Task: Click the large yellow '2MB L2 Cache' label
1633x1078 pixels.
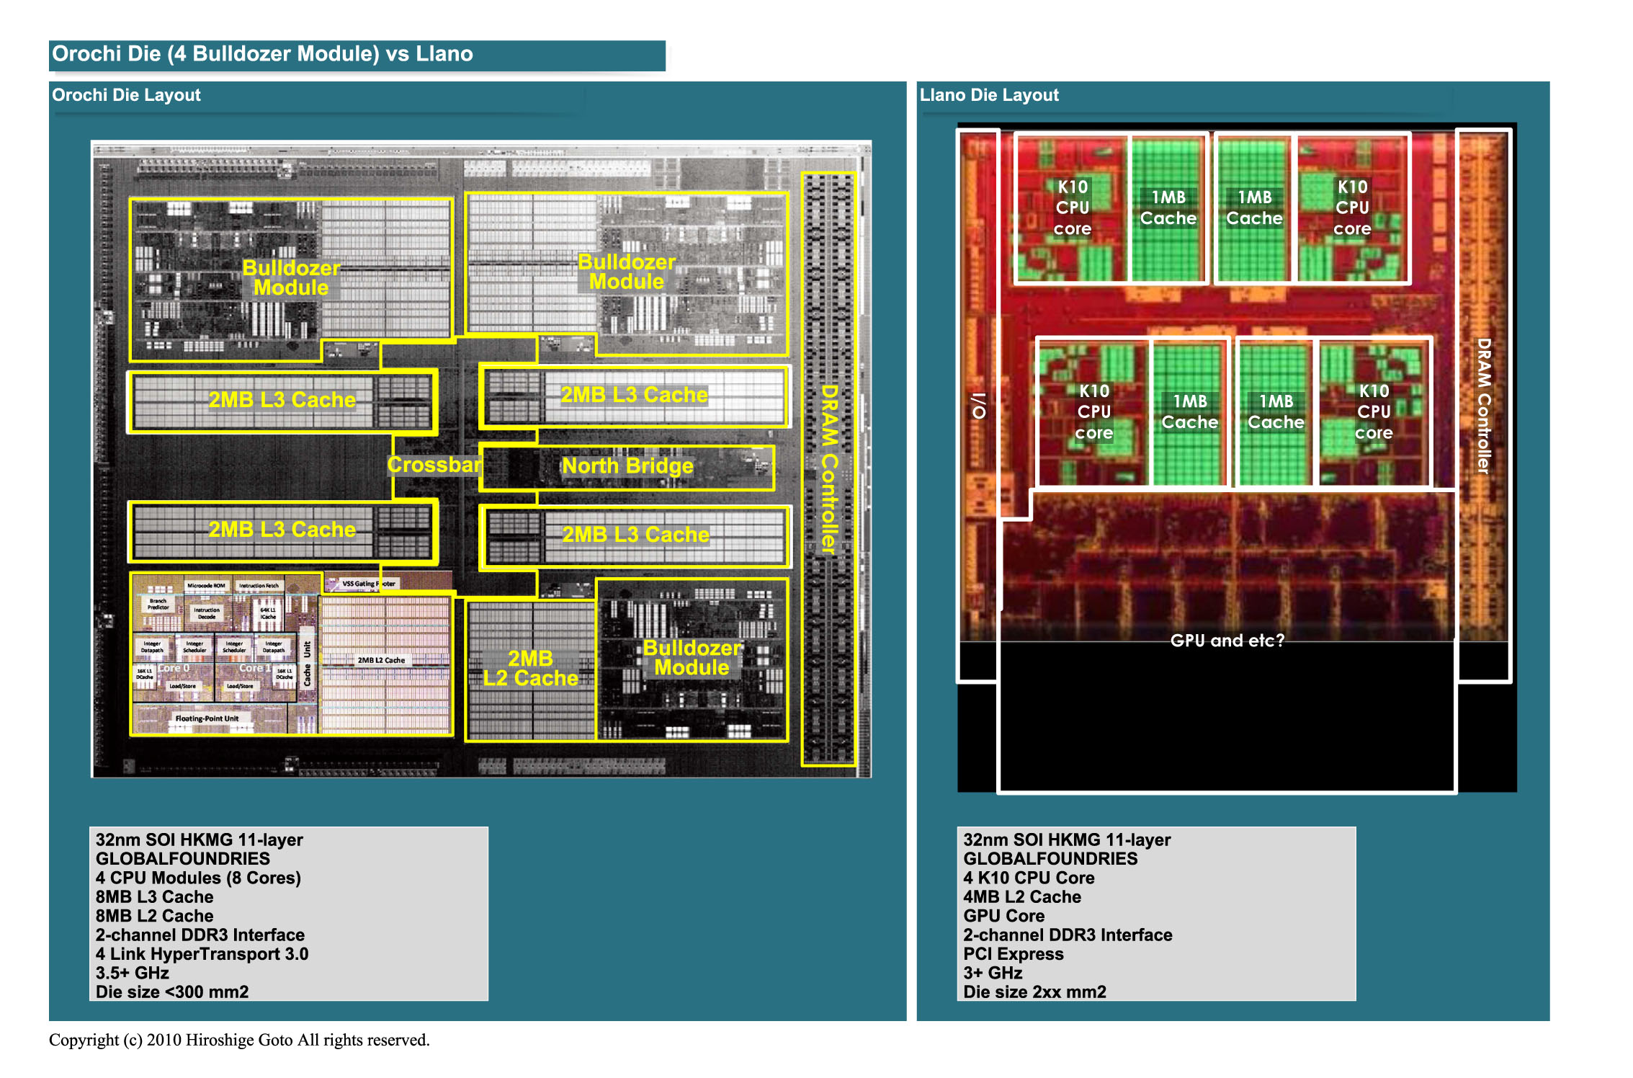Action: tap(530, 668)
